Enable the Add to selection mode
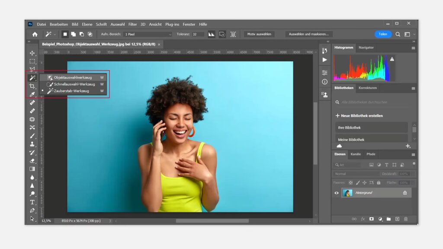The width and height of the screenshot is (443, 249). coord(74,34)
